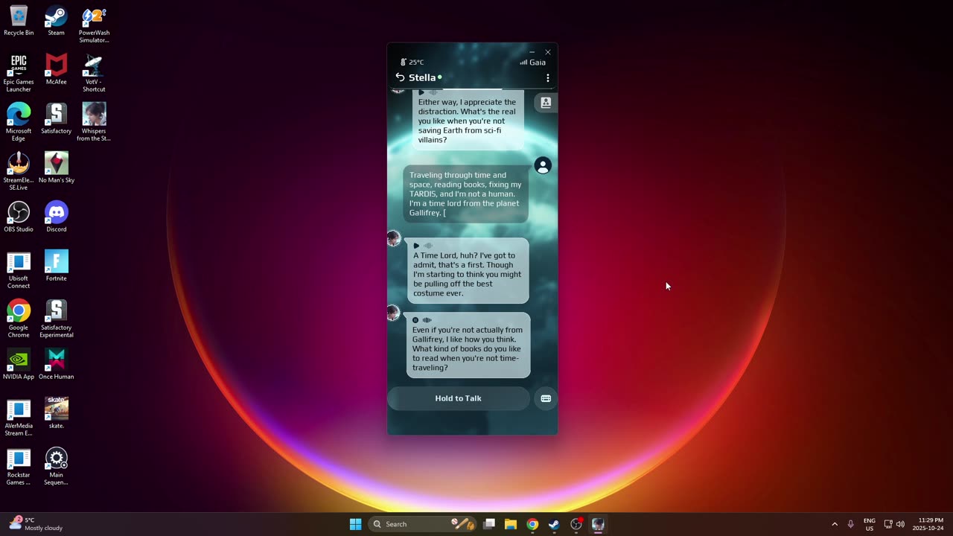Go back using the arrow beside Stella

[400, 77]
